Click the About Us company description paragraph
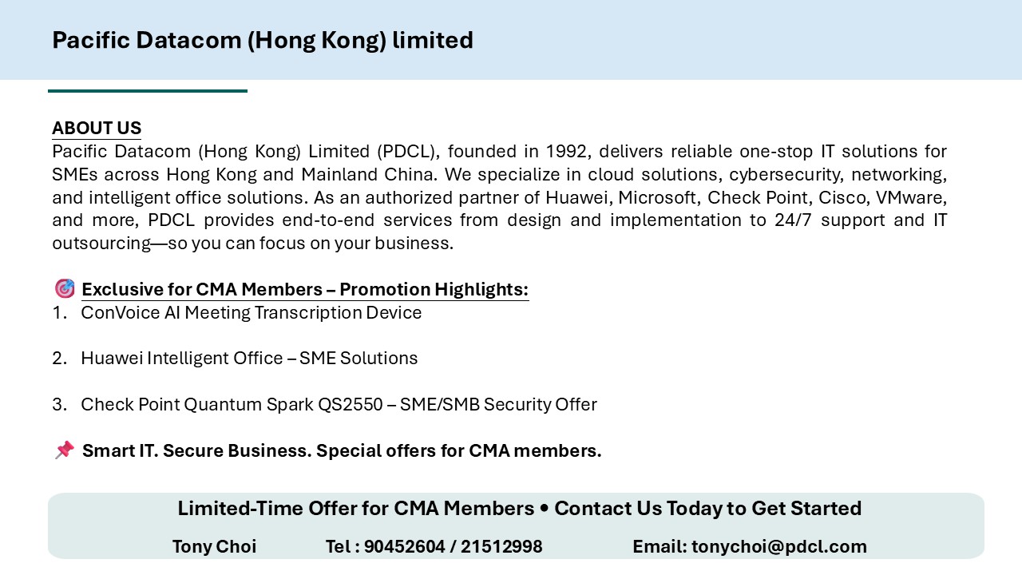 coord(499,197)
